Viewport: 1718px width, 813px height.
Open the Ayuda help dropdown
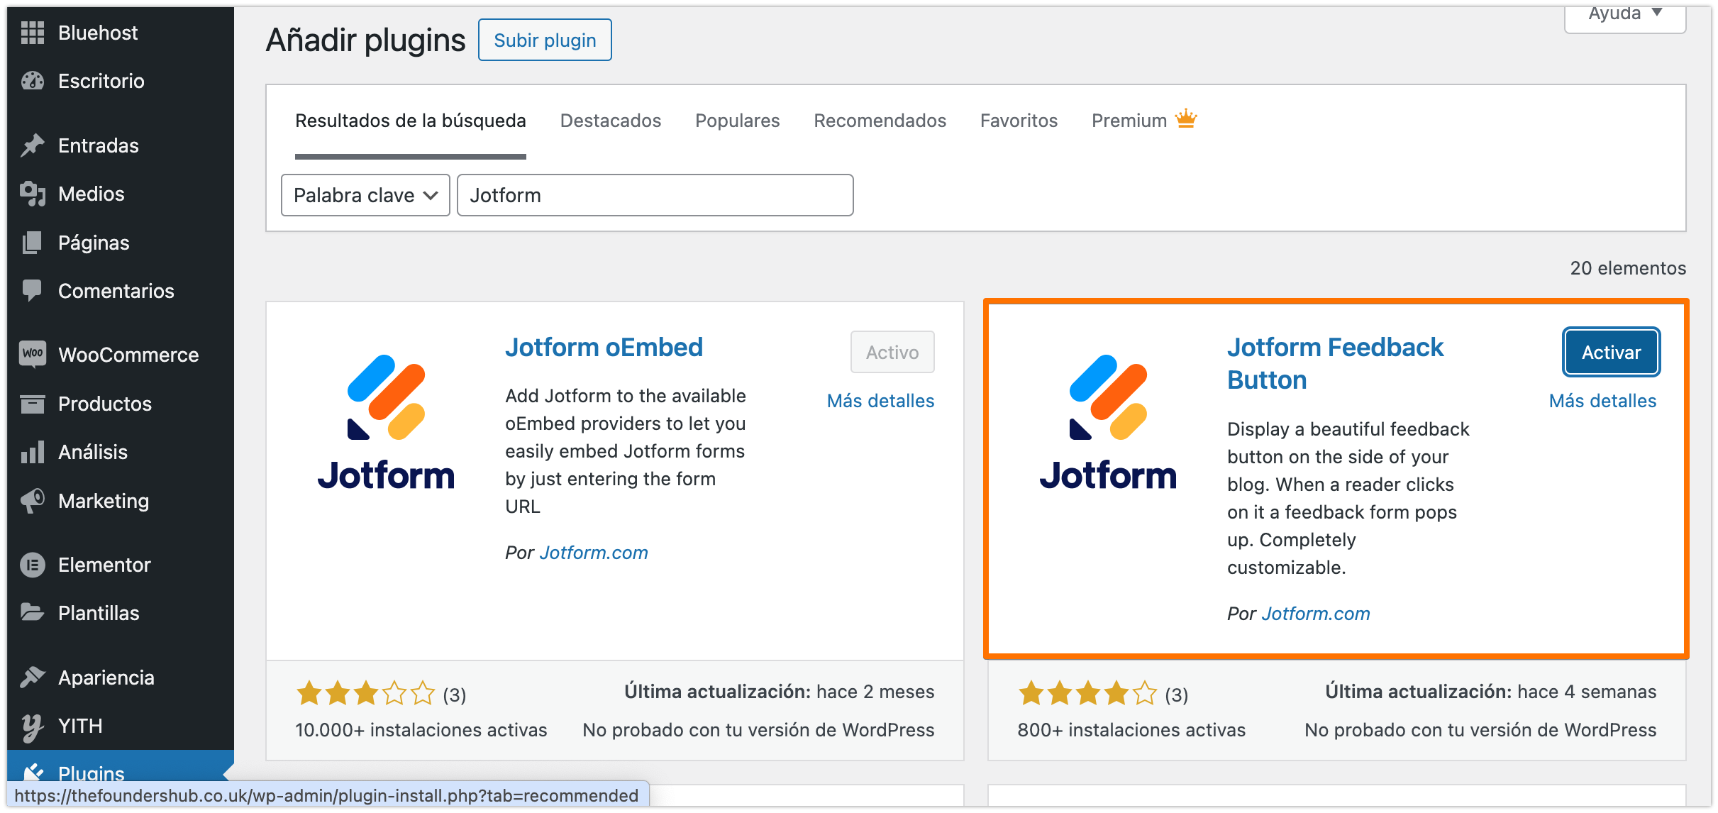tap(1624, 16)
